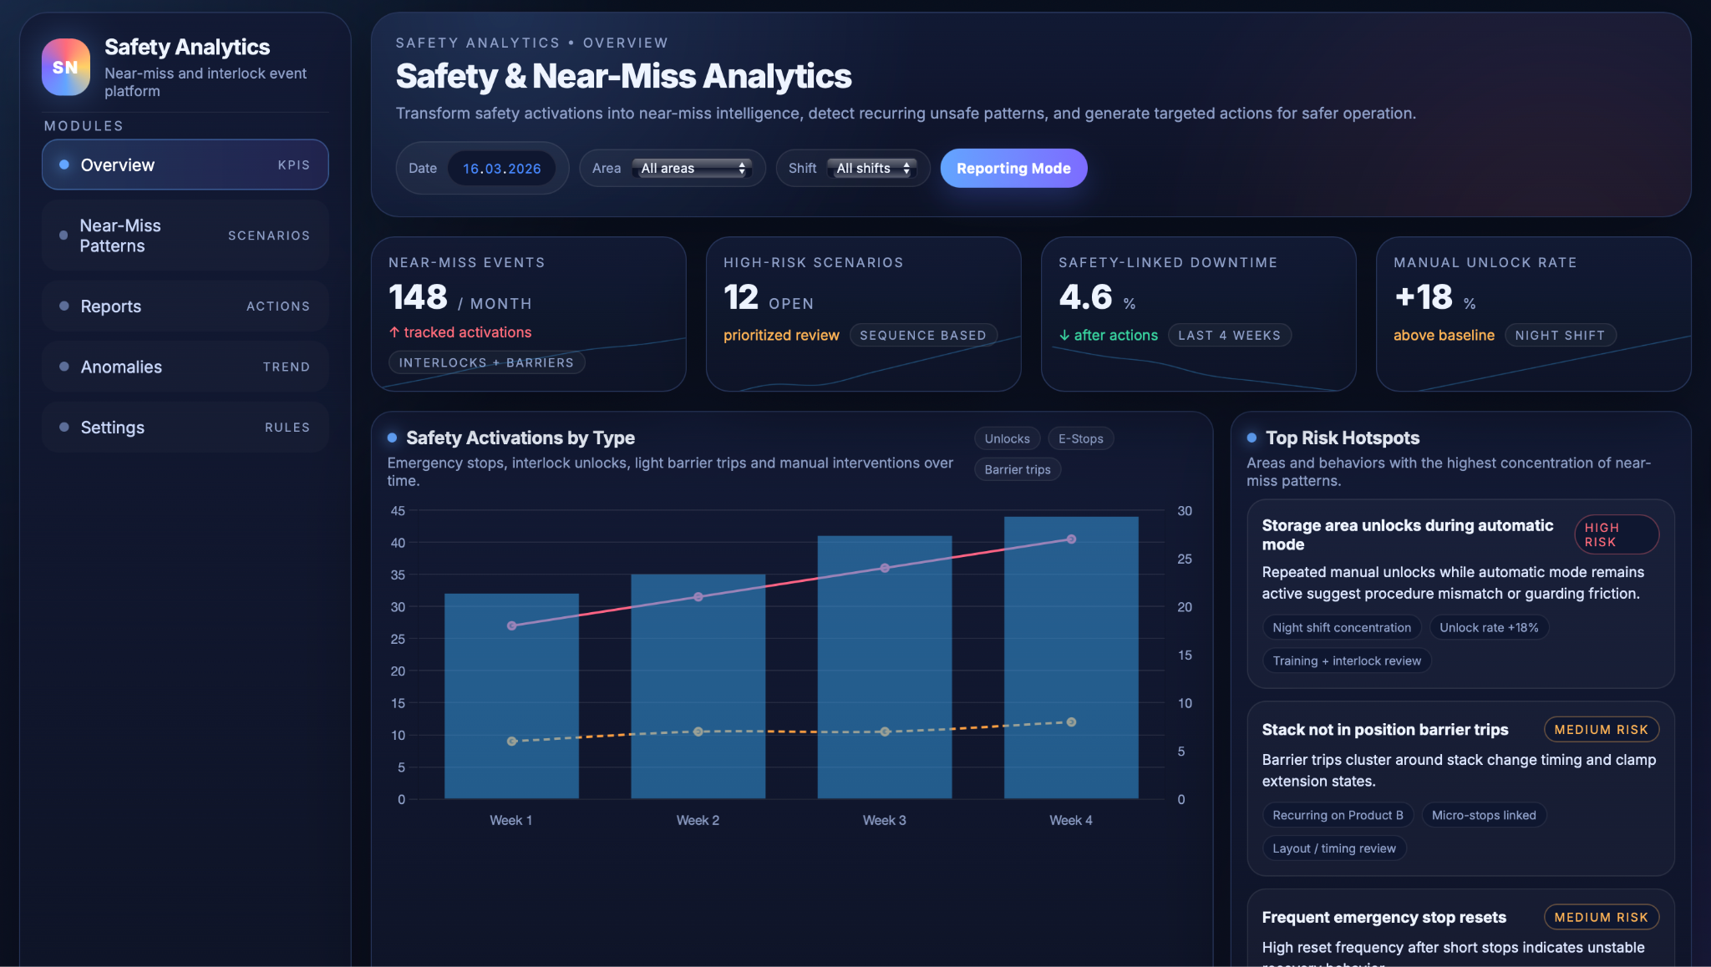Click the Training + interlock review tag
This screenshot has height=967, width=1711.
pyautogui.click(x=1346, y=661)
